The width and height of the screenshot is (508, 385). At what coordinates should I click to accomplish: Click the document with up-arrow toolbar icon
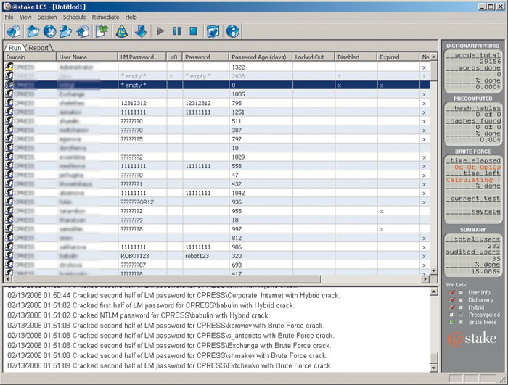pos(83,31)
